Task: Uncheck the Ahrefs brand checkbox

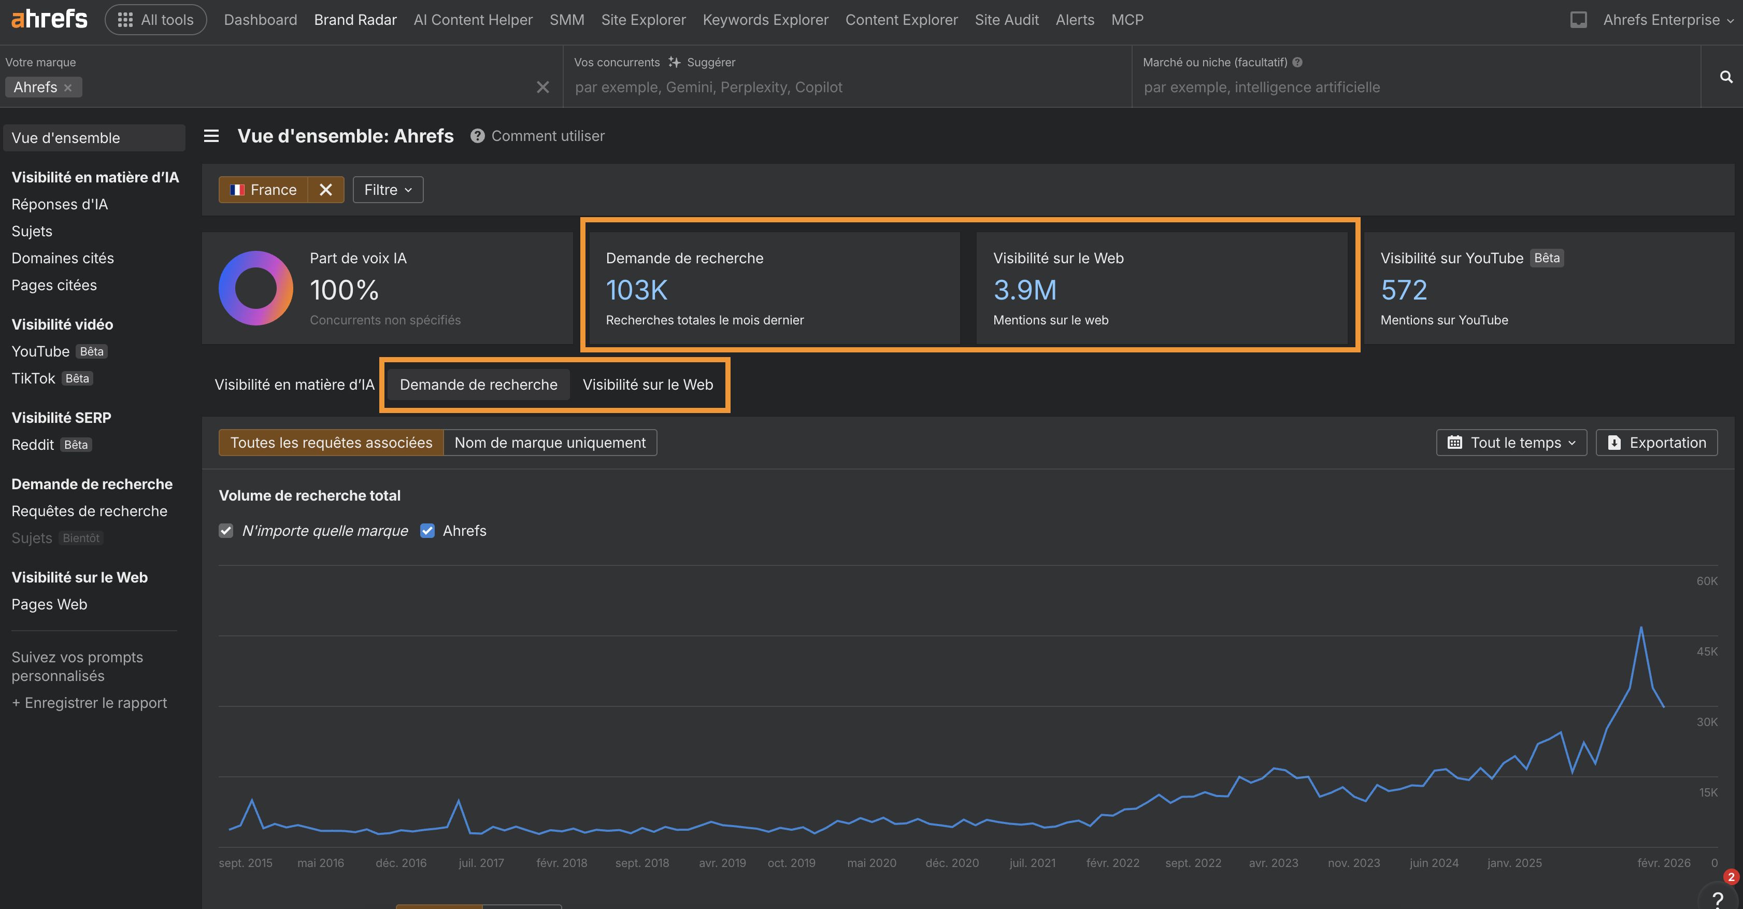Action: 427,531
